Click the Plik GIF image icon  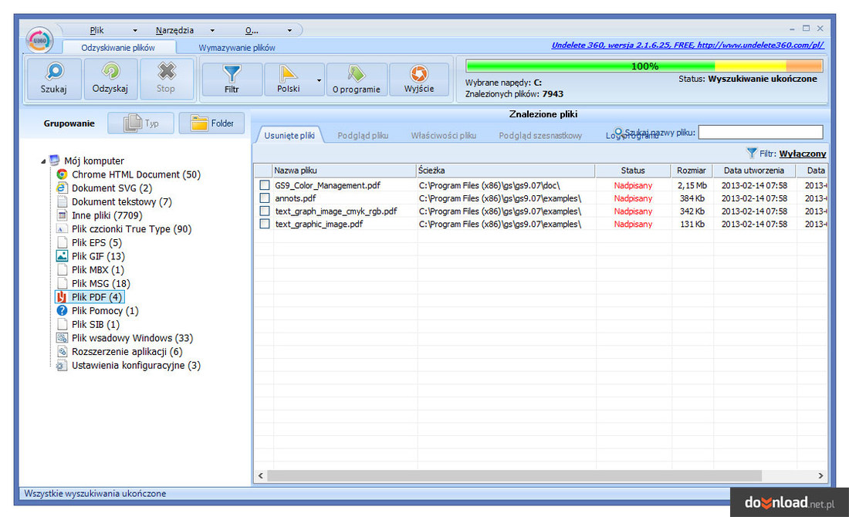tap(63, 256)
